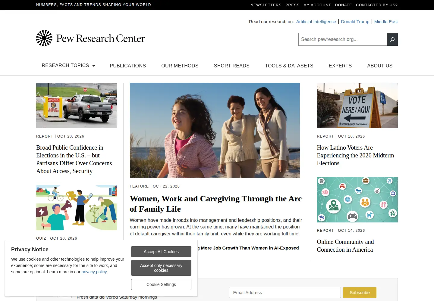Expand the Research Topics dropdown arrow

94,66
